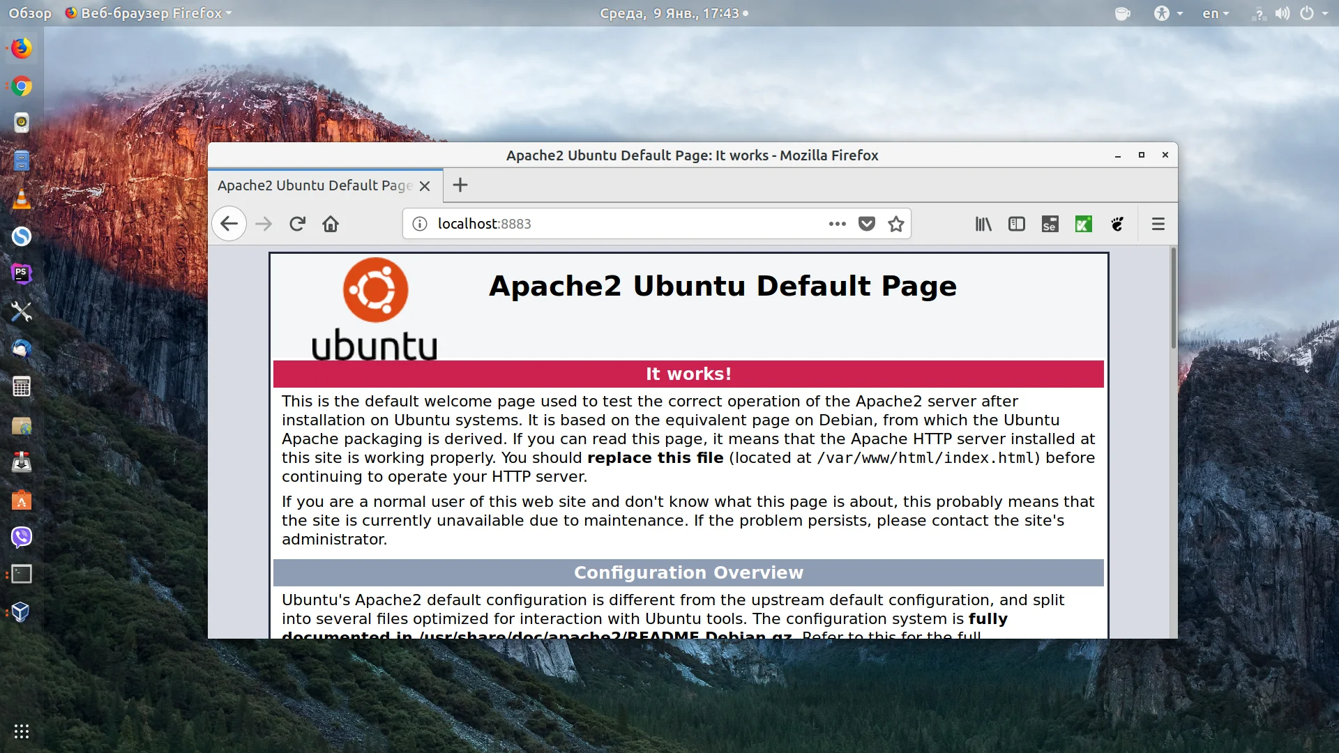Click the page vertical scrollbar
This screenshot has height=753, width=1339.
(1174, 300)
